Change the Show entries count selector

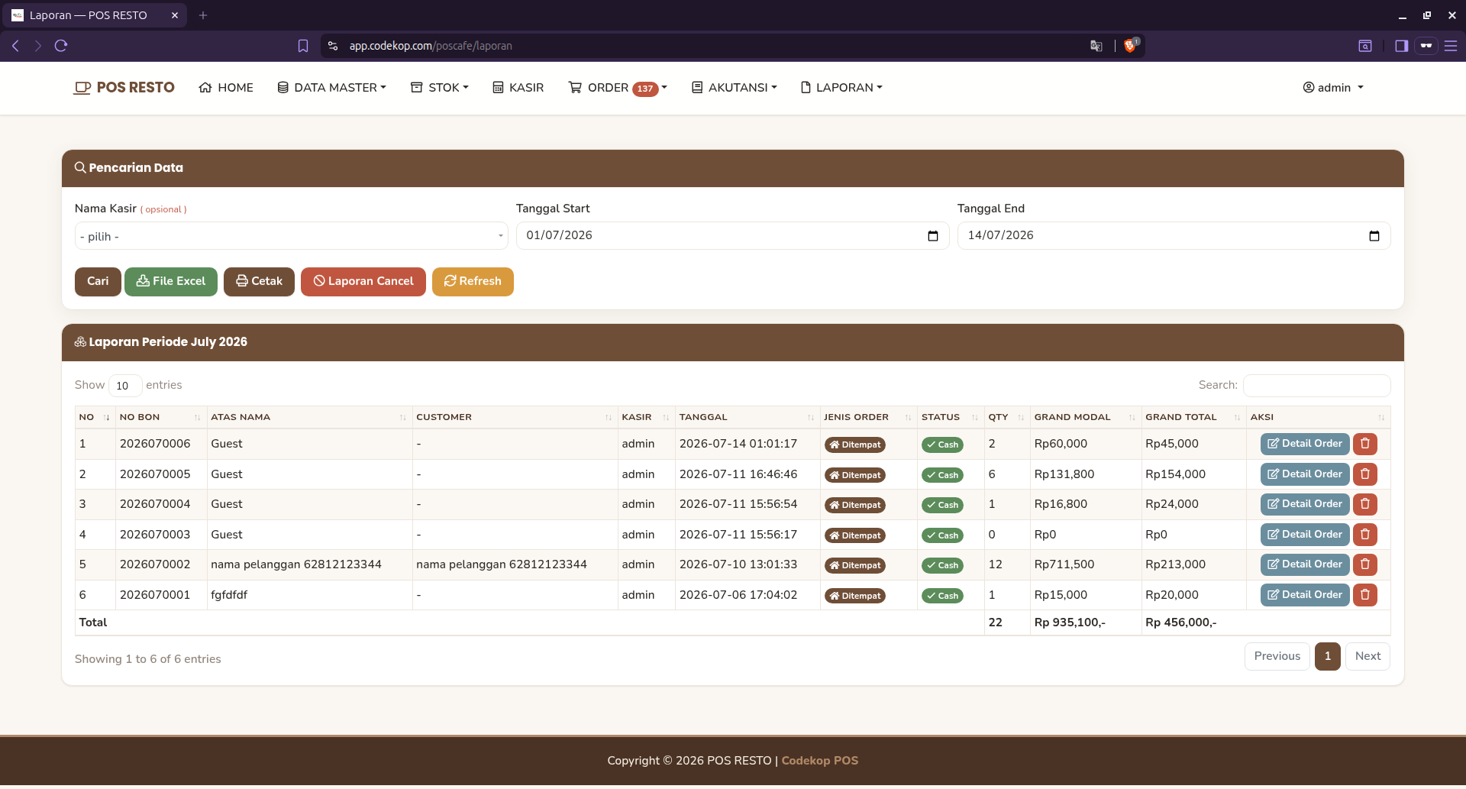pyautogui.click(x=125, y=386)
